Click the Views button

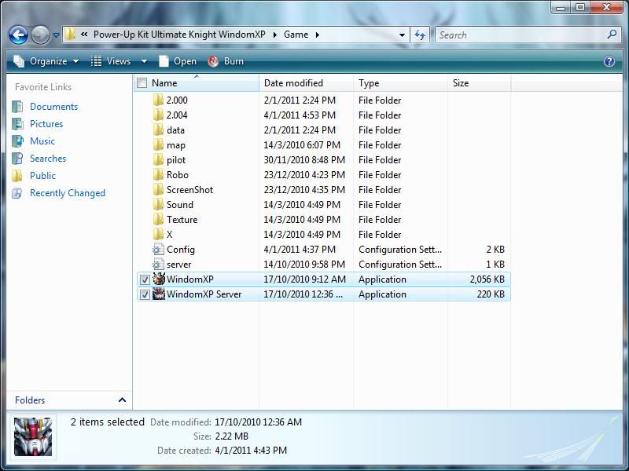pyautogui.click(x=111, y=61)
